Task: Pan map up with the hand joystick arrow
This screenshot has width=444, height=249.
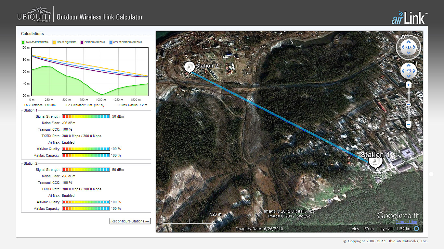Action: coord(409,65)
